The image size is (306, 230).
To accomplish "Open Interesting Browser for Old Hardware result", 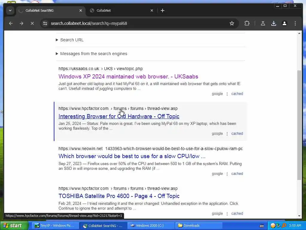I will click(119, 116).
